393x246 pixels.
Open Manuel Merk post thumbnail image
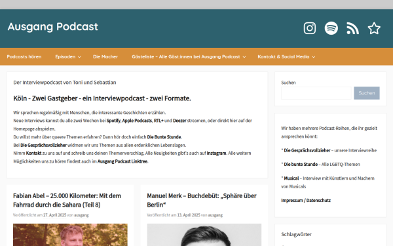[x=204, y=235]
